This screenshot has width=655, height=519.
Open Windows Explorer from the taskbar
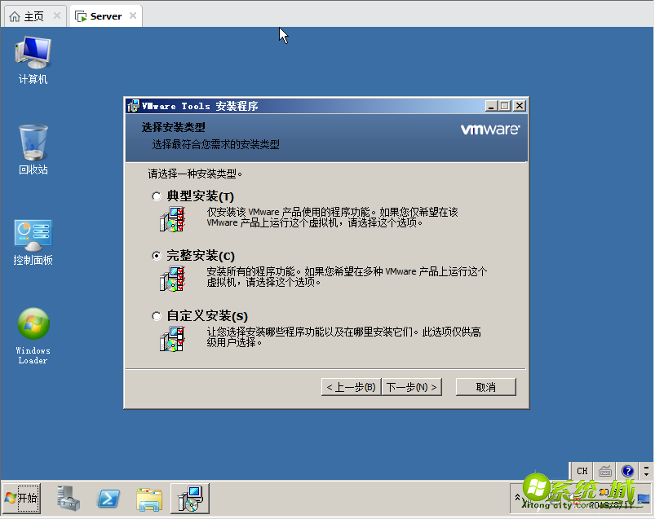pos(149,498)
